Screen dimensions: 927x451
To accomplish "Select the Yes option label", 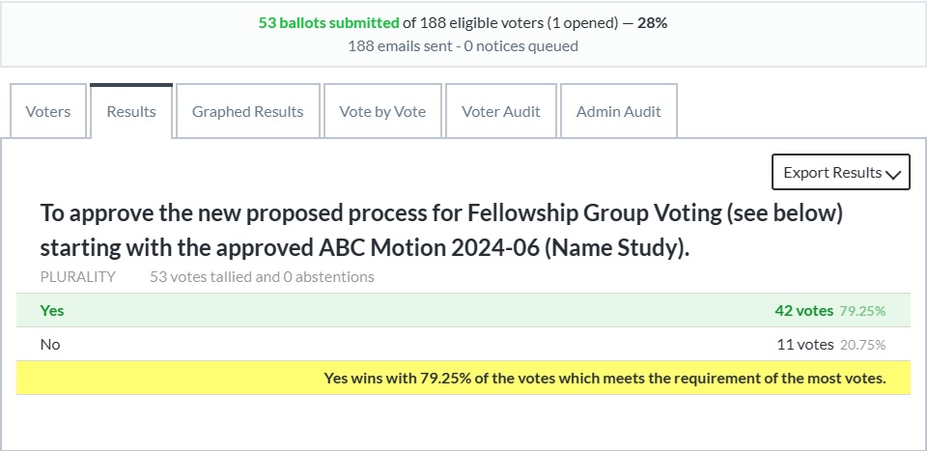I will 52,311.
